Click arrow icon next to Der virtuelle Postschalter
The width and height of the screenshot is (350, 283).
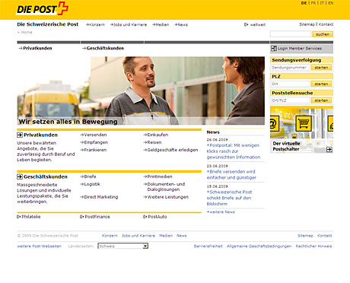pos(329,149)
